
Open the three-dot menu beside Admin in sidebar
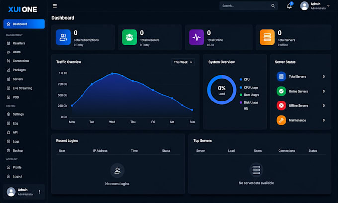(x=39, y=192)
